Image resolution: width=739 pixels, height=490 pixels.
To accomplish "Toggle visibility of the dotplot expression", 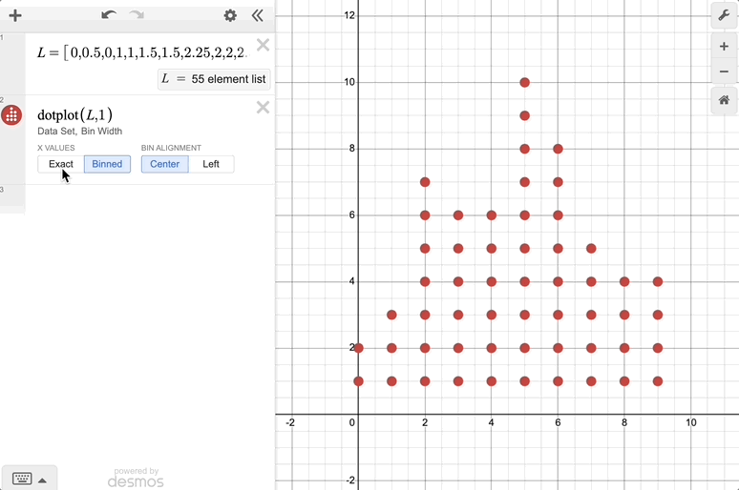I will pyautogui.click(x=12, y=115).
